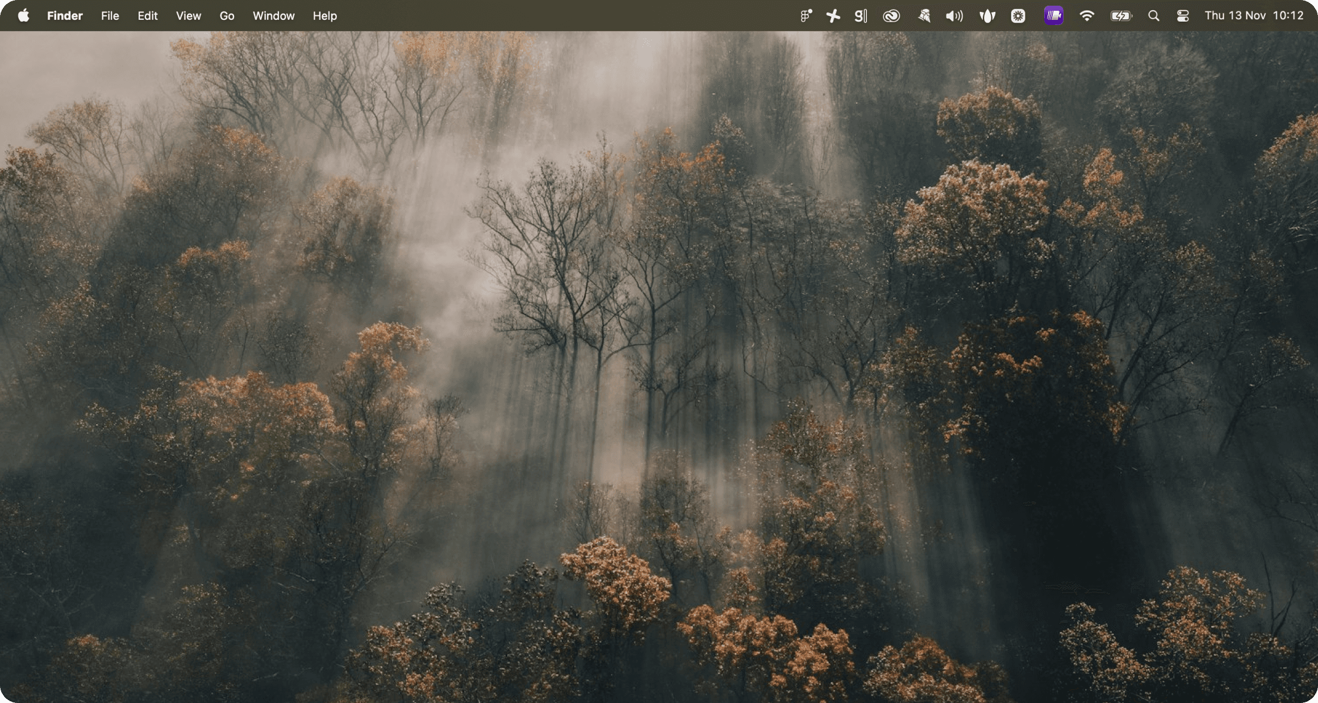Click the 'g' Grammarly-style status icon
This screenshot has height=703, width=1318.
(x=861, y=16)
